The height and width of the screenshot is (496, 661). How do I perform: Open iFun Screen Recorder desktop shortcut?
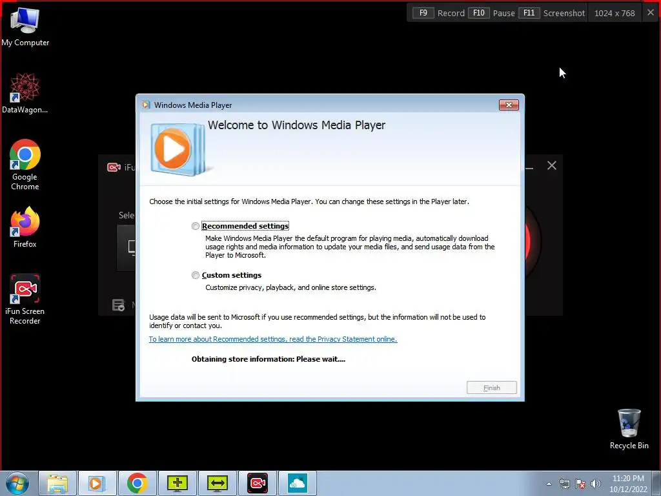pyautogui.click(x=25, y=300)
